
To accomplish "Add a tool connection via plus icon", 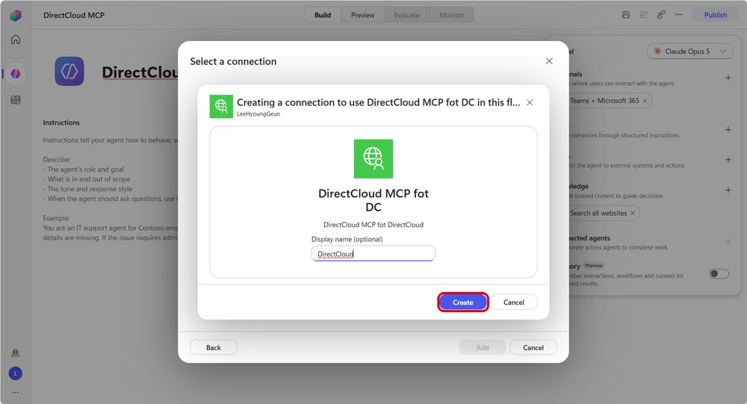I will (728, 160).
